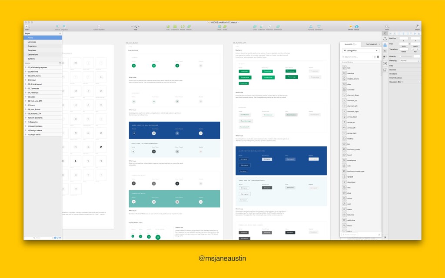
Task: Click the Size Width input field
Action: point(404,44)
